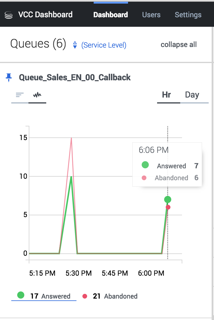Click the sort arrows icon beside Queues
Screen dimensions: 214x320
point(75,45)
